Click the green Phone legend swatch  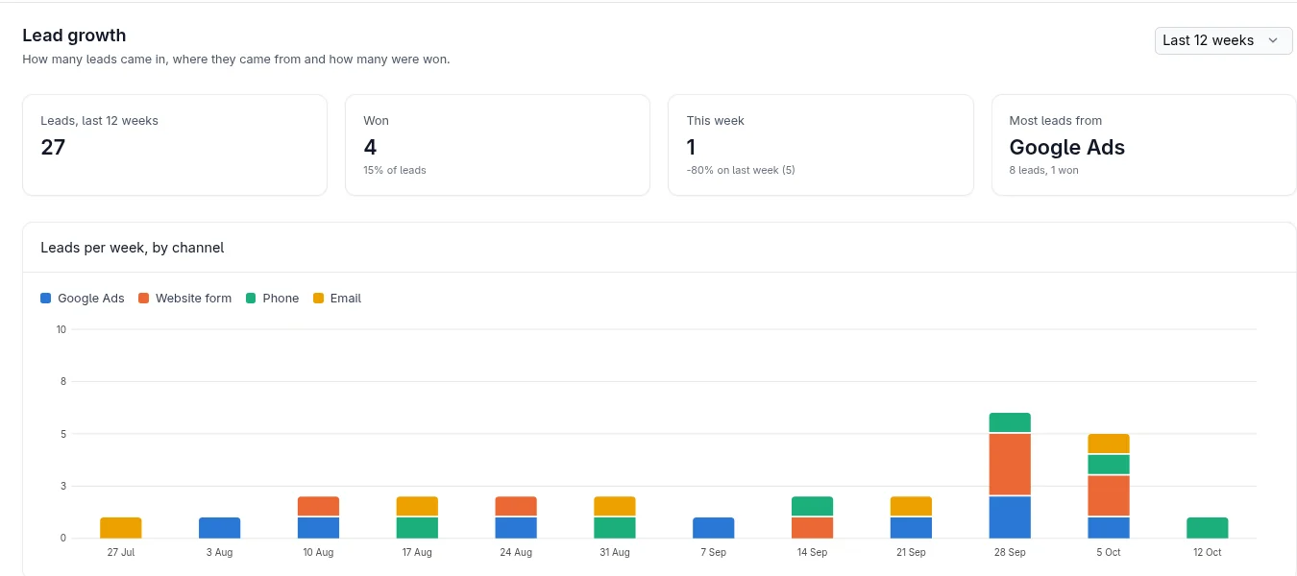point(252,299)
